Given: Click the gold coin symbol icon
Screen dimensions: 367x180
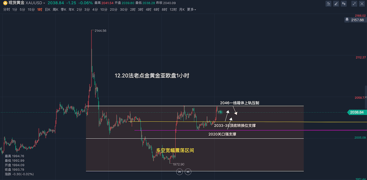Looking at the screenshot, I should pyautogui.click(x=5, y=3).
